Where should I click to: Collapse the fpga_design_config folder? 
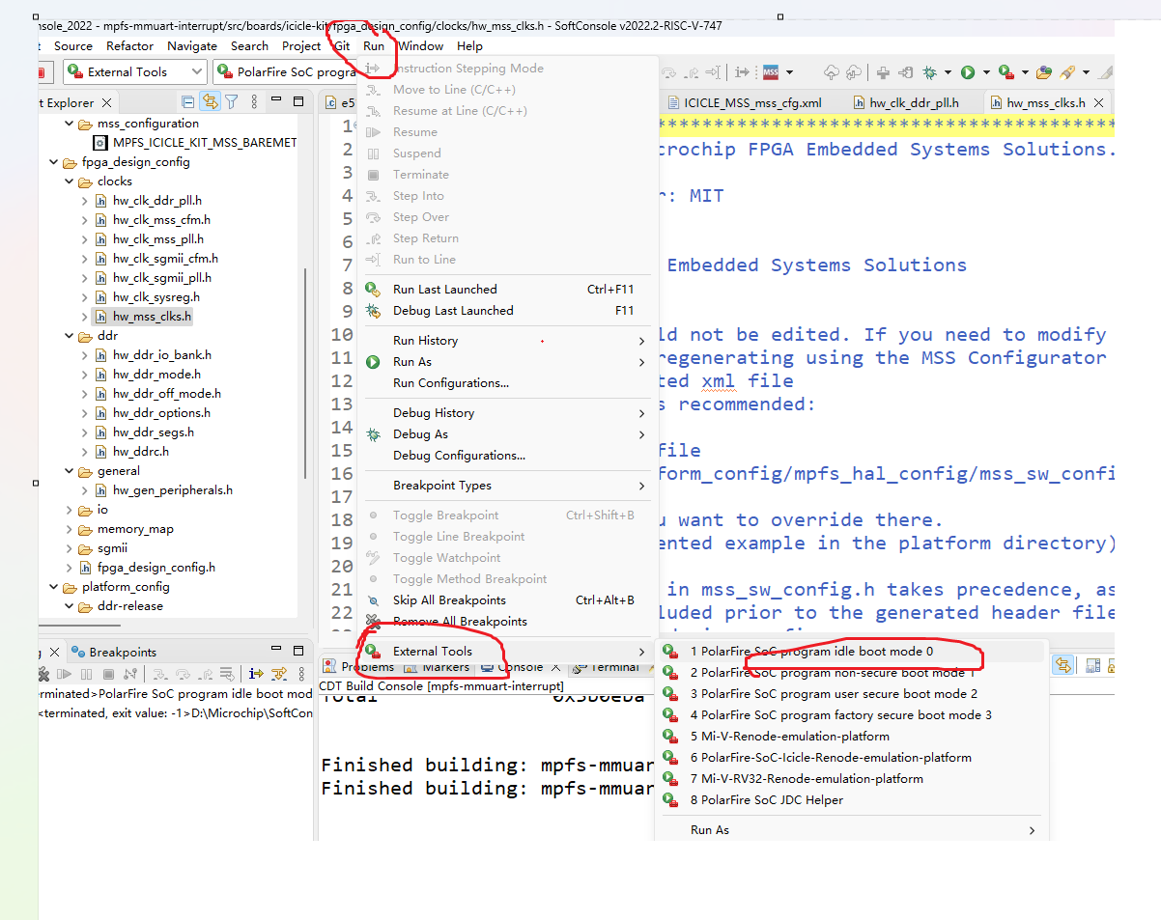click(53, 162)
